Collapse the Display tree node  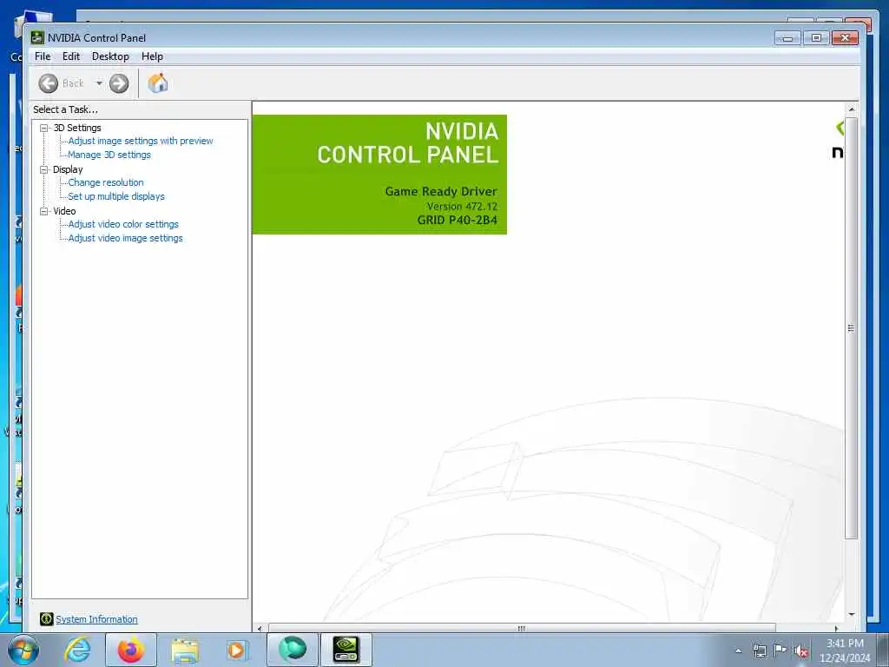(x=43, y=169)
